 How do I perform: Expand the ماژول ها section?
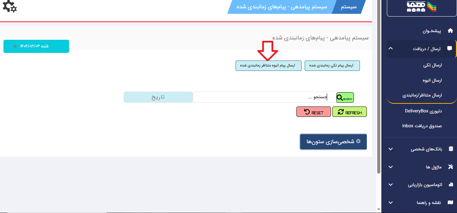391,167
